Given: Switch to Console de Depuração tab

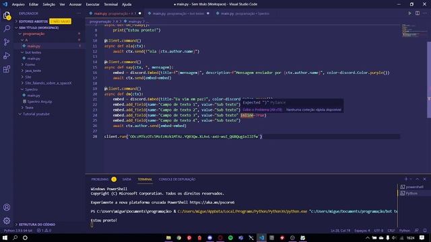Looking at the screenshot, I should point(177,179).
